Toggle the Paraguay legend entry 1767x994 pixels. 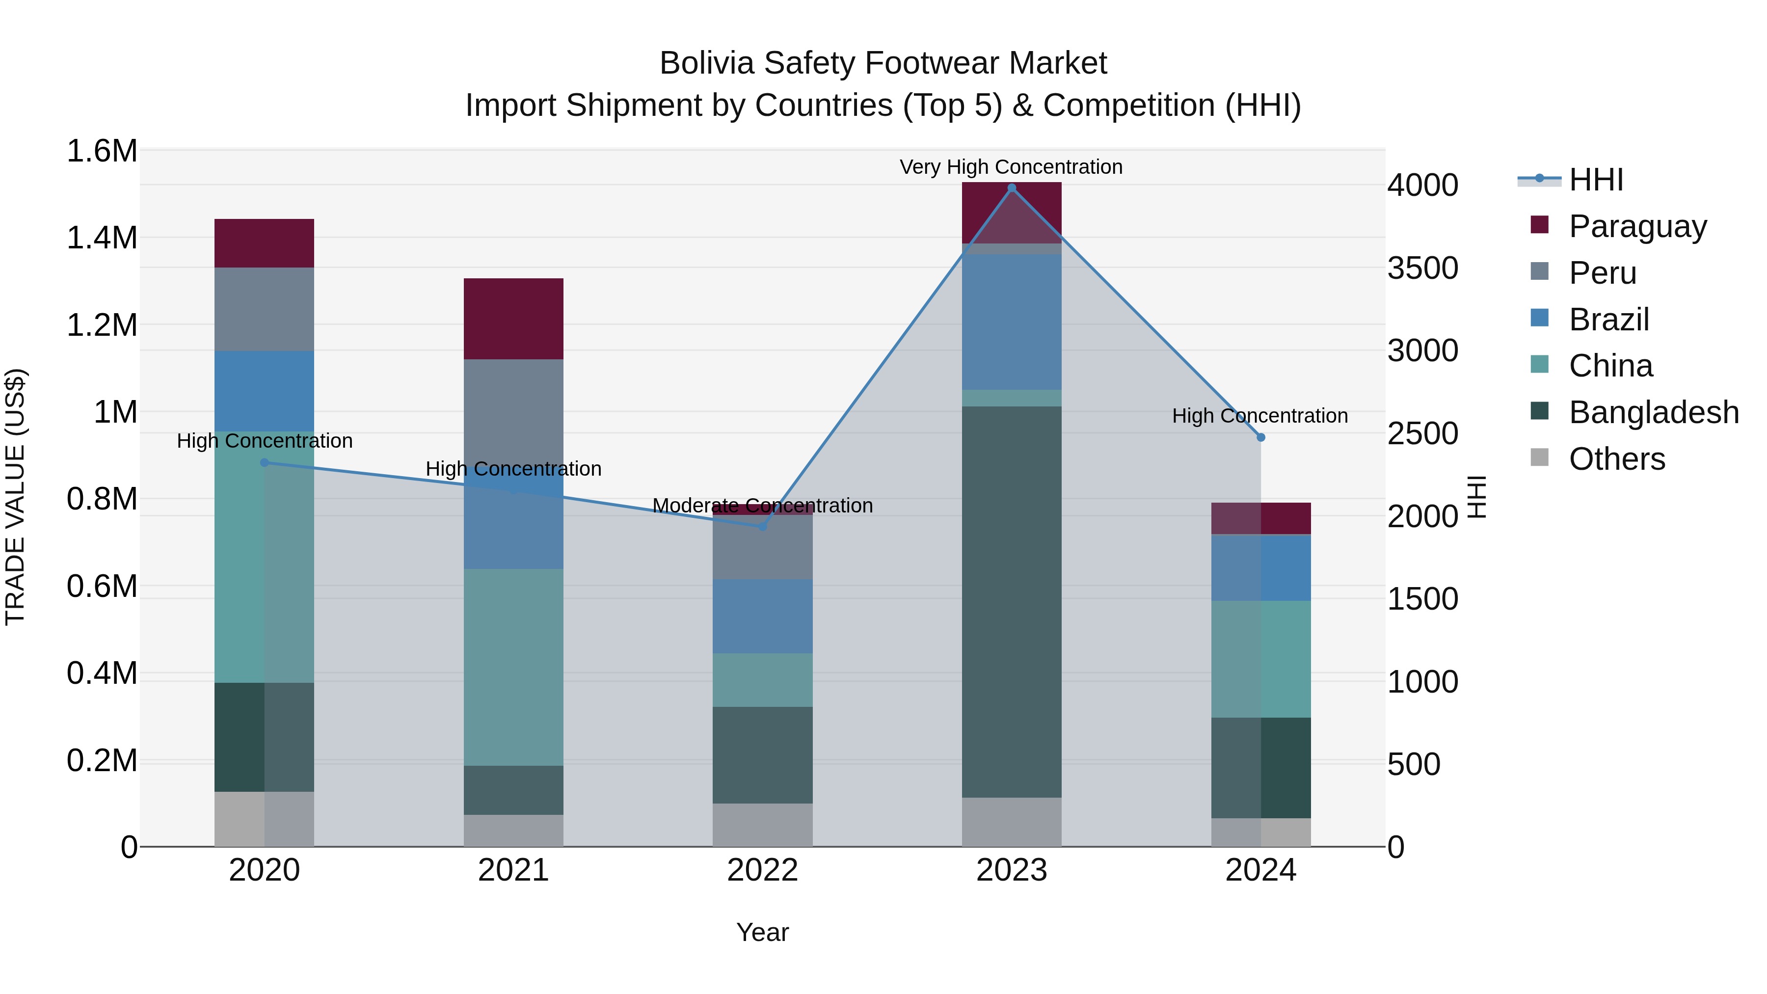coord(1619,226)
